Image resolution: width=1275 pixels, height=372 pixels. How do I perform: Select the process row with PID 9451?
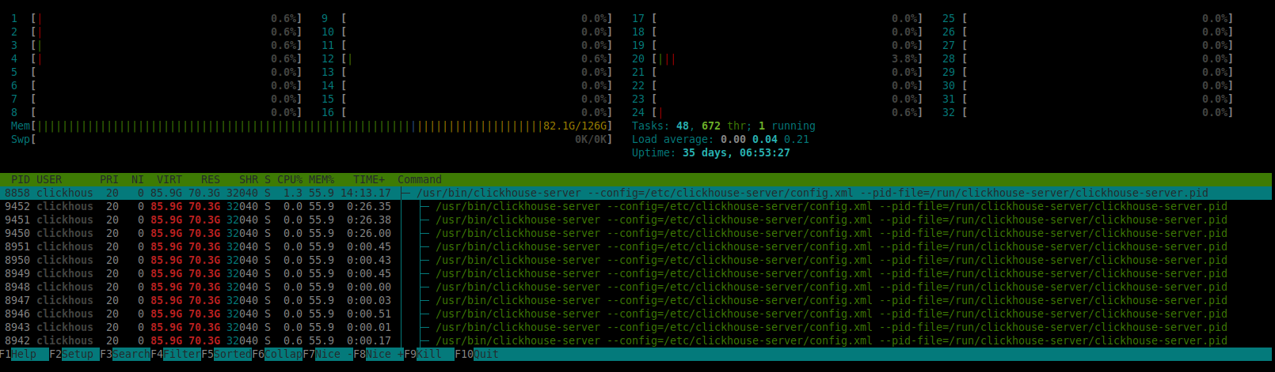coord(637,220)
